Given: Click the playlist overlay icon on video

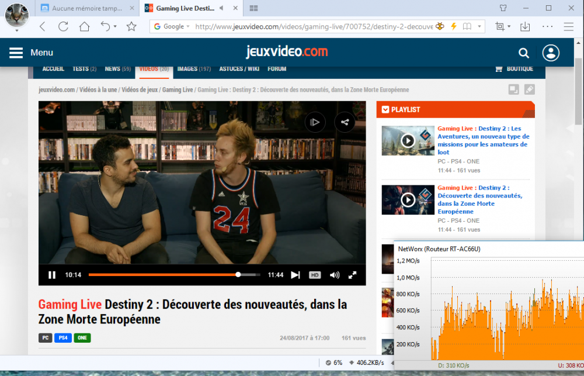Looking at the screenshot, I should pos(315,122).
